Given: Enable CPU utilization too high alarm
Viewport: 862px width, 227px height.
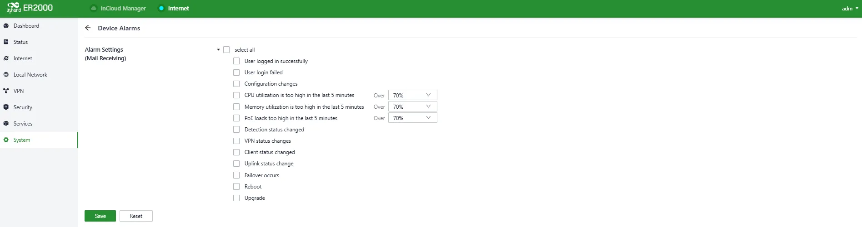Looking at the screenshot, I should (236, 95).
